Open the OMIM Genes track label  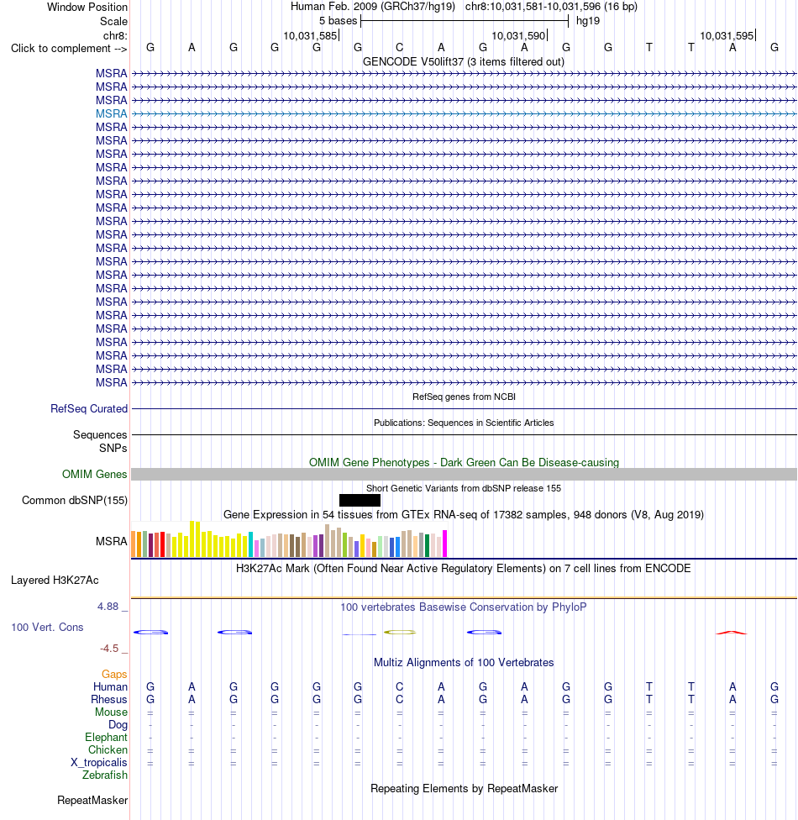95,475
